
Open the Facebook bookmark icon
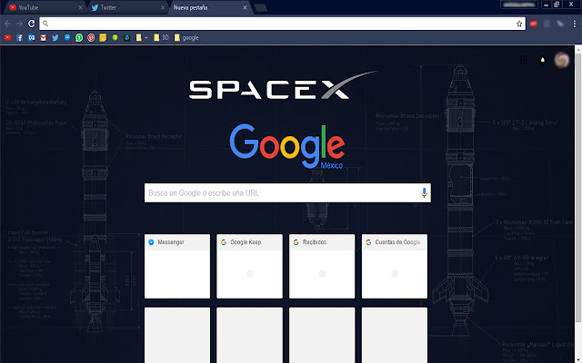pos(19,37)
